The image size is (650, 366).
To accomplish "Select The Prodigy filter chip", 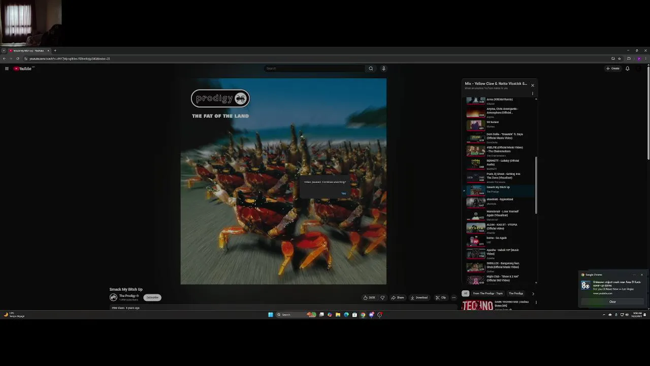I will 516,293.
